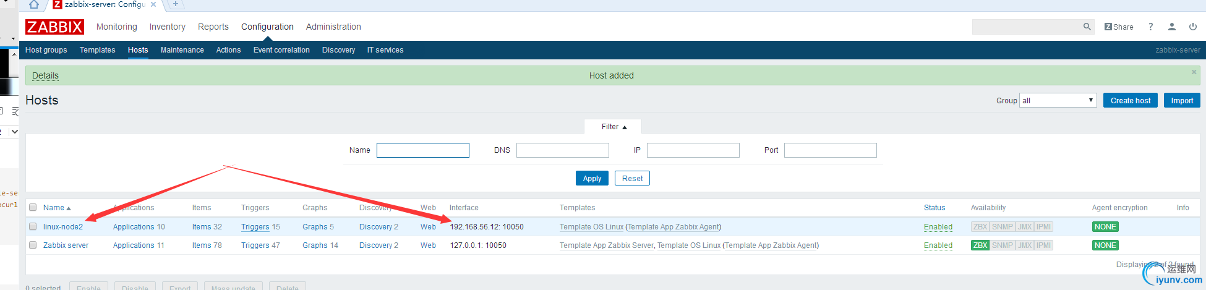Image resolution: width=1206 pixels, height=290 pixels.
Task: Open the Share link icon
Action: (x=1119, y=27)
